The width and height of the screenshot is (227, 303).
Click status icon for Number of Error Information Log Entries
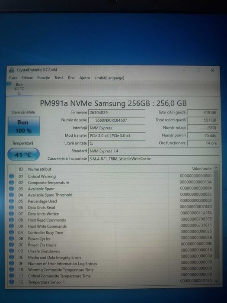point(12,263)
